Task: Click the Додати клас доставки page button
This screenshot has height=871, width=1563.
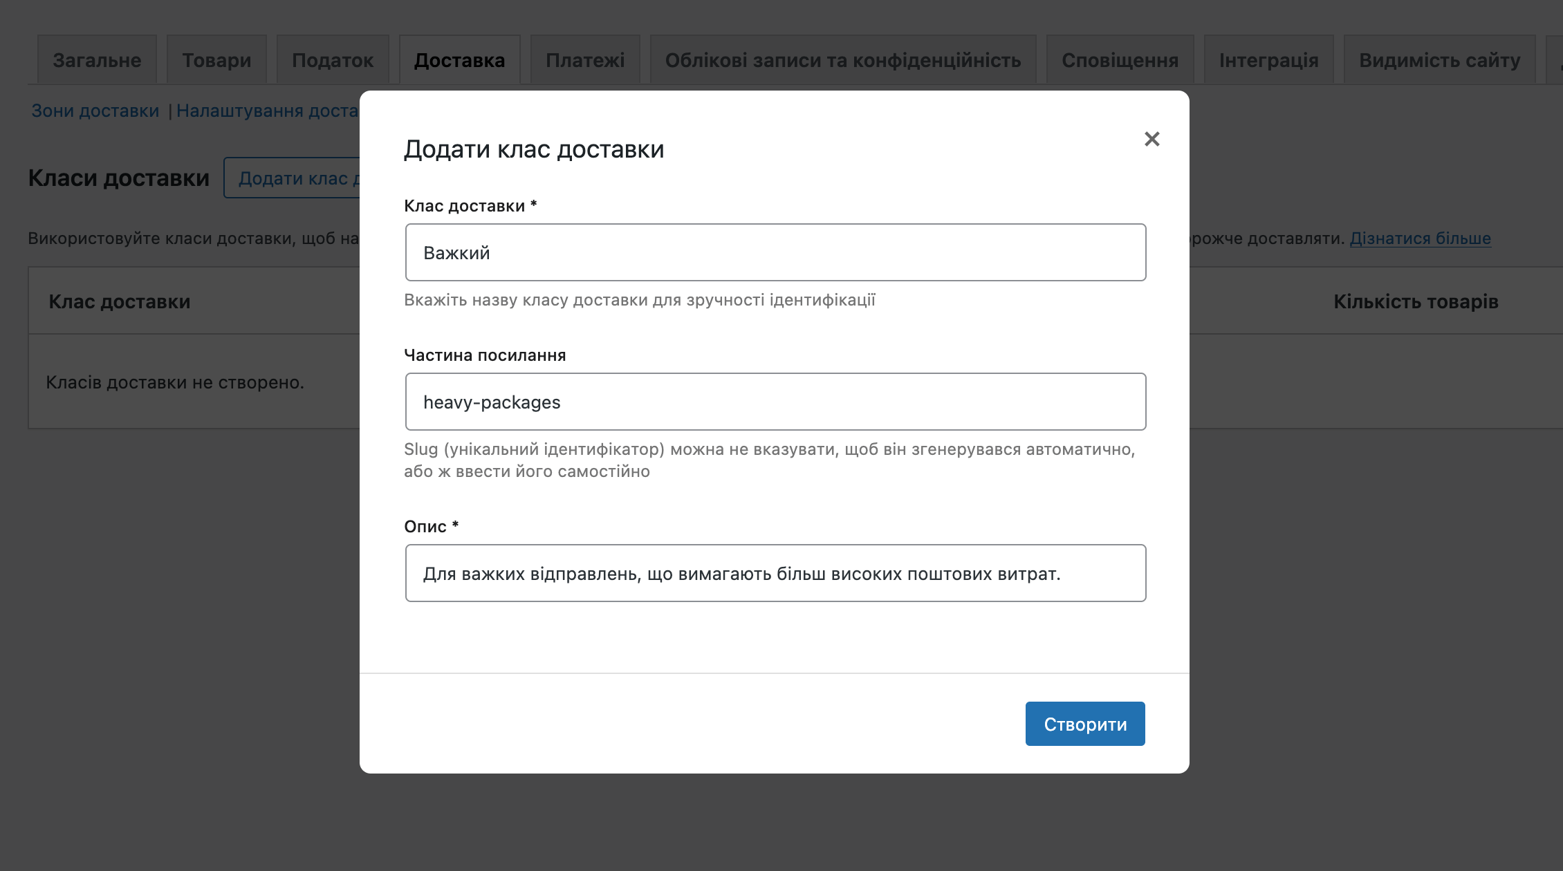Action: [x=292, y=178]
